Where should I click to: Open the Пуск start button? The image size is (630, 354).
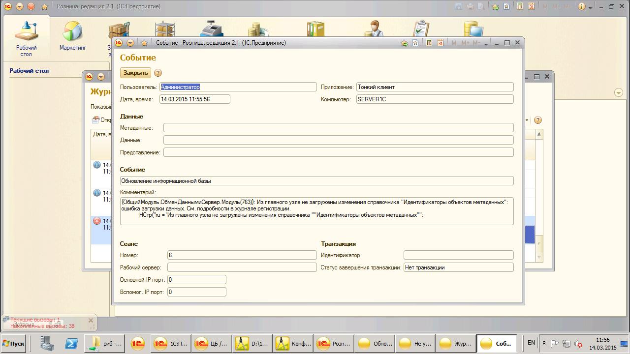coord(14,344)
